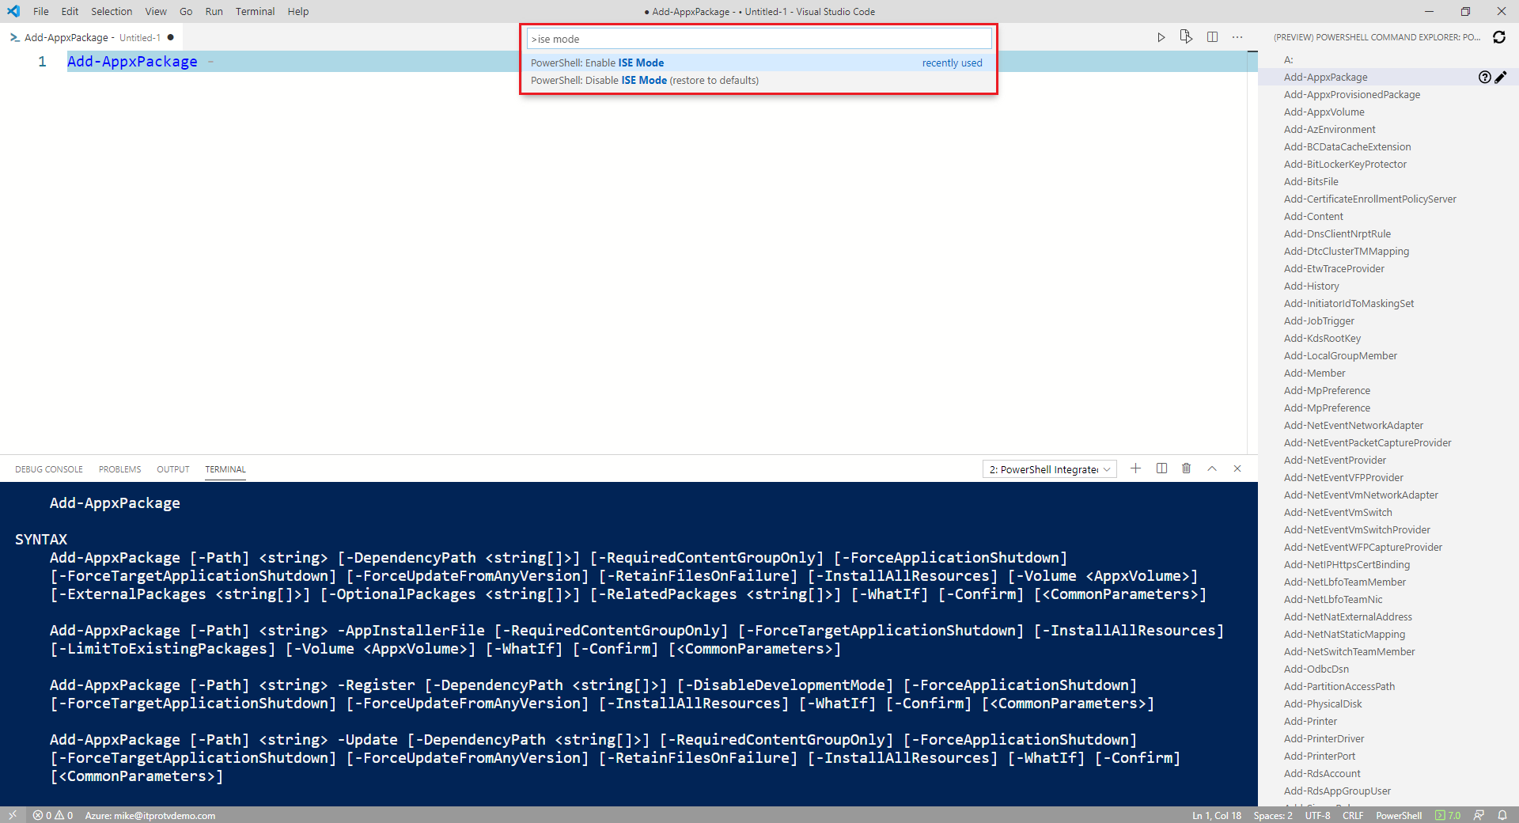Choose PowerShell: Disable ISE Mode command

click(758, 80)
